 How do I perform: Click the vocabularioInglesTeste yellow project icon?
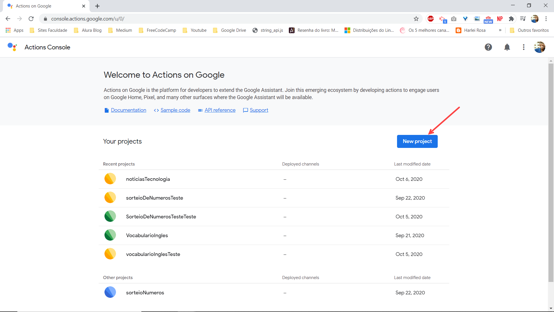pos(110,254)
